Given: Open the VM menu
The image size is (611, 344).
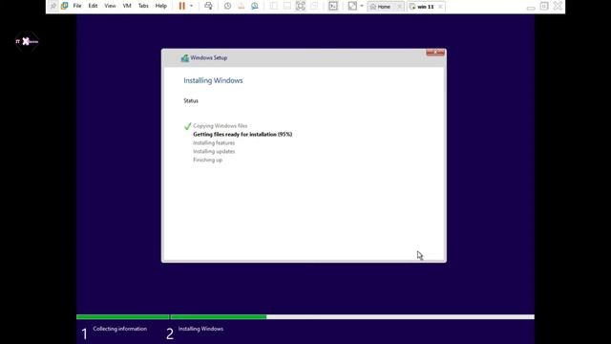Looking at the screenshot, I should (127, 6).
